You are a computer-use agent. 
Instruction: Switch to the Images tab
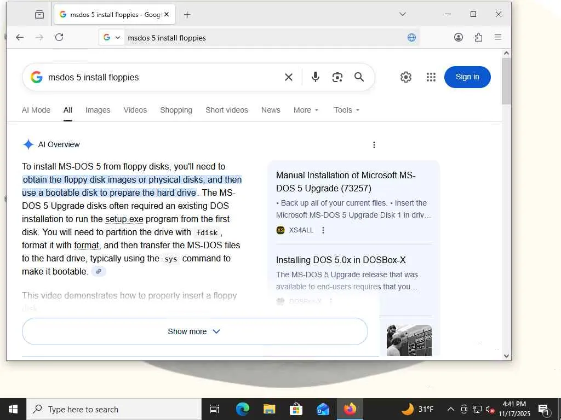[x=98, y=110]
